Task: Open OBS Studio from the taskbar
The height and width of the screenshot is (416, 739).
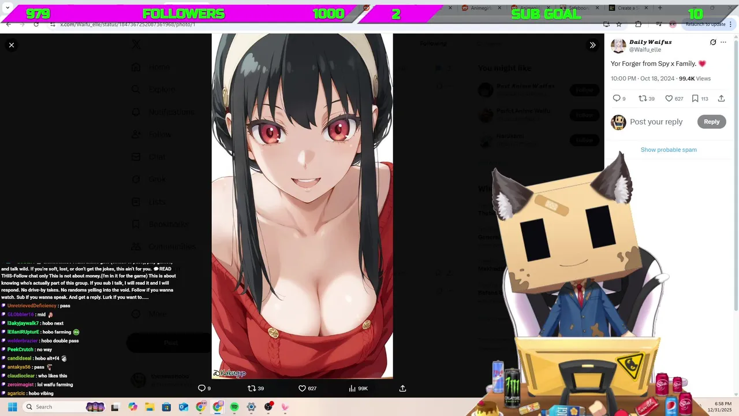Action: click(268, 407)
